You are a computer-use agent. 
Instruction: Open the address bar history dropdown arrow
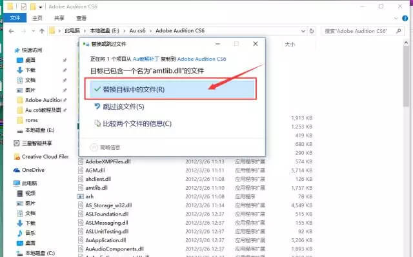tap(303, 31)
